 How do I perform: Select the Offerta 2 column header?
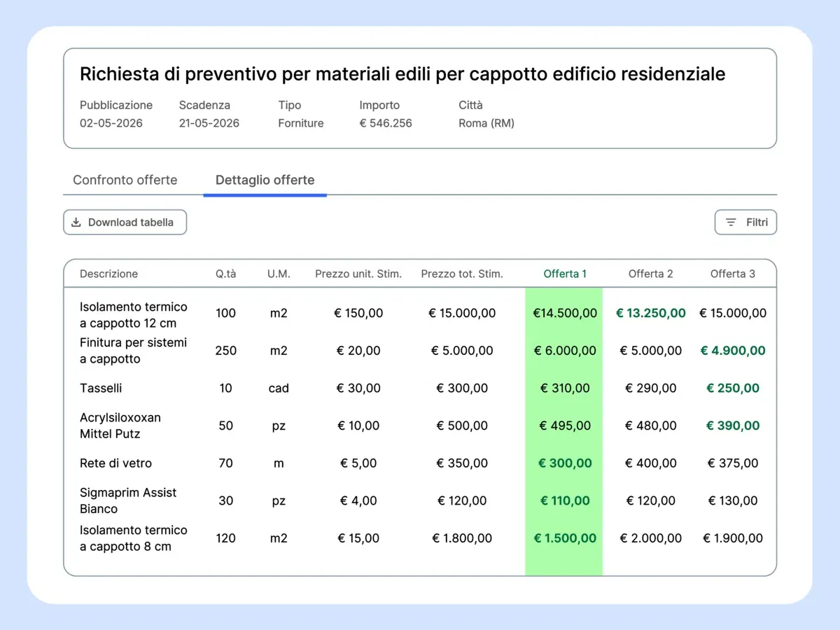[x=650, y=274]
